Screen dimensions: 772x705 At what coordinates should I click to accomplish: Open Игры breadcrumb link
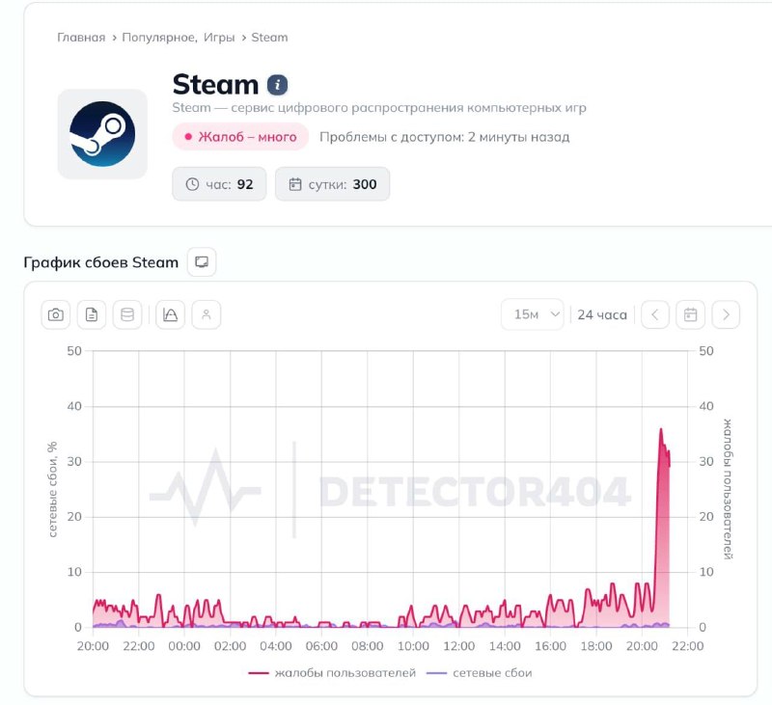click(219, 38)
